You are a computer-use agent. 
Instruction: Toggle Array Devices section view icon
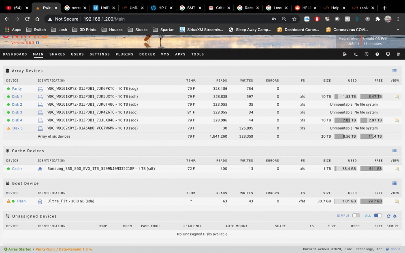click(394, 70)
